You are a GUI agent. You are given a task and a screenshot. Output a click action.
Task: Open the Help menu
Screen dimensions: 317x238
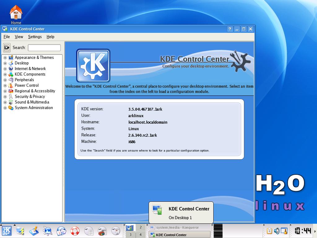(50, 37)
